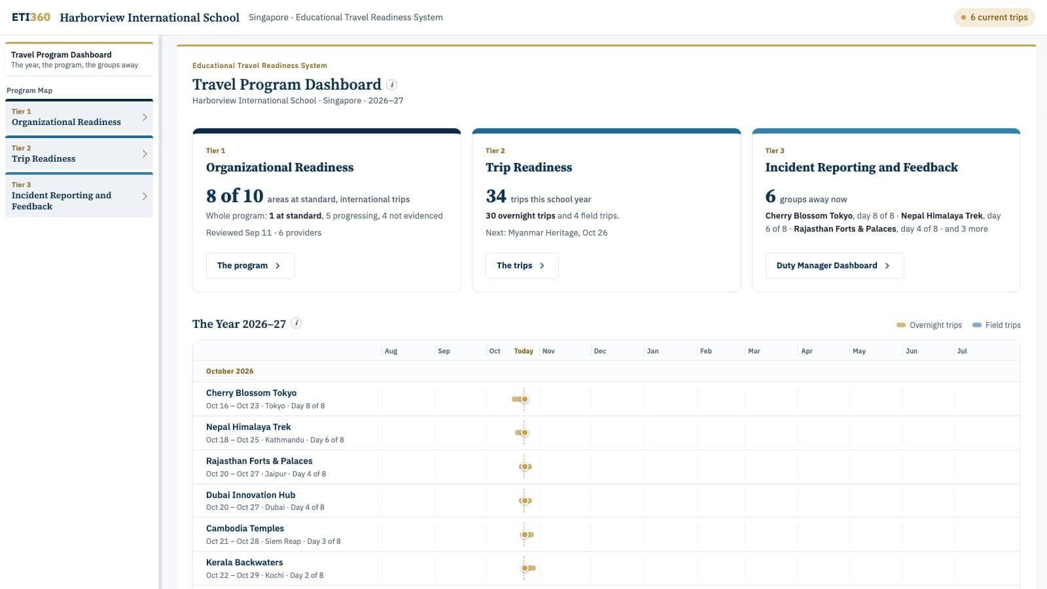Screen dimensions: 1047x589
Task: Click the Harborview International School header title
Action: coord(150,18)
